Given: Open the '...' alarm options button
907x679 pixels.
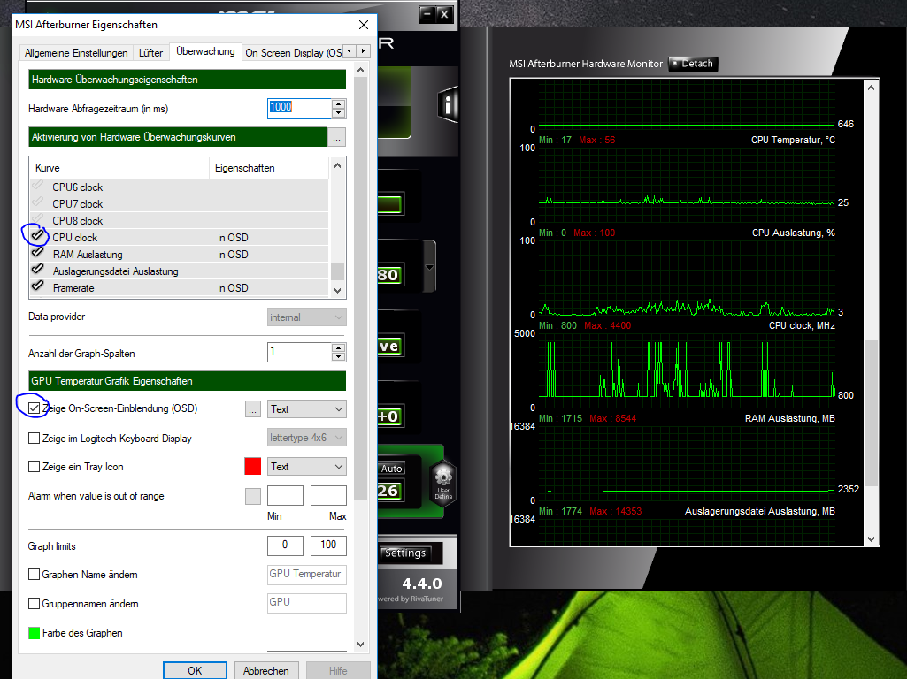Looking at the screenshot, I should 253,496.
